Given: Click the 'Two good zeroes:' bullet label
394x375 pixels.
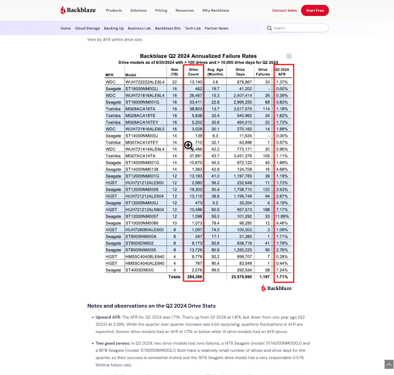Looking at the screenshot, I should click(x=113, y=343).
